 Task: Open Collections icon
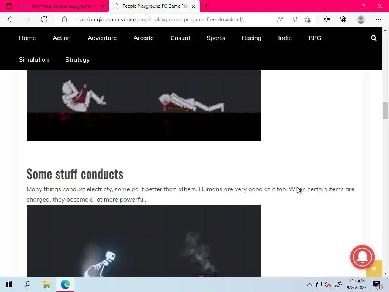click(343, 19)
